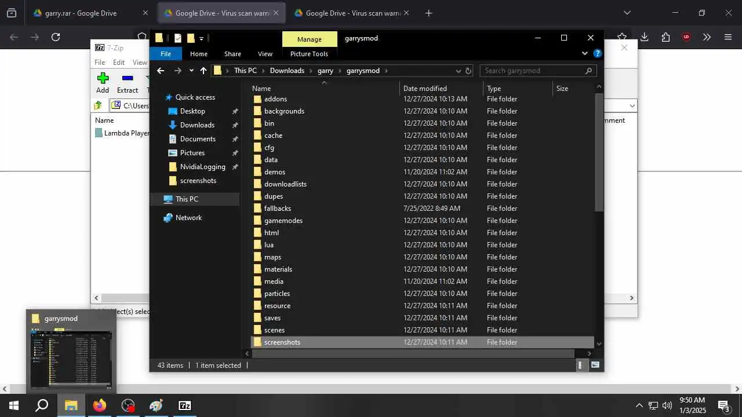Open recent locations dropdown arrow
This screenshot has width=742, height=417.
[x=191, y=71]
